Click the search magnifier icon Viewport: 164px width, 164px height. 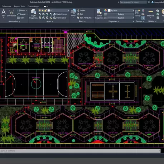pos(149,2)
